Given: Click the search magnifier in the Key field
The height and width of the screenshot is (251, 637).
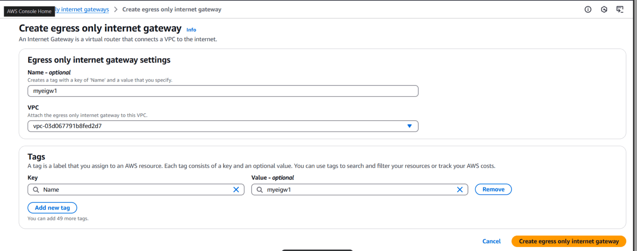Looking at the screenshot, I should [36, 189].
